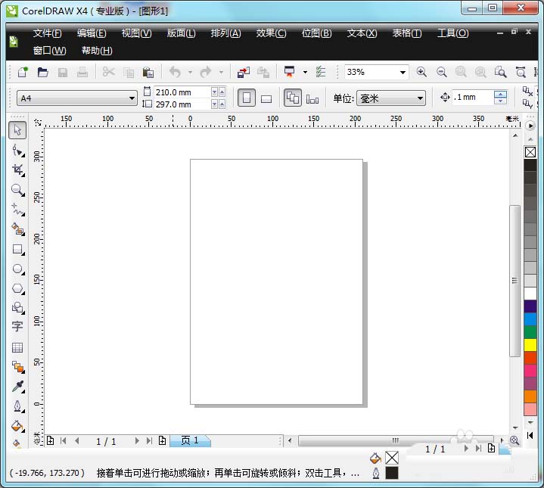544x488 pixels.
Task: Select the Smart Fill tool
Action: tap(17, 229)
